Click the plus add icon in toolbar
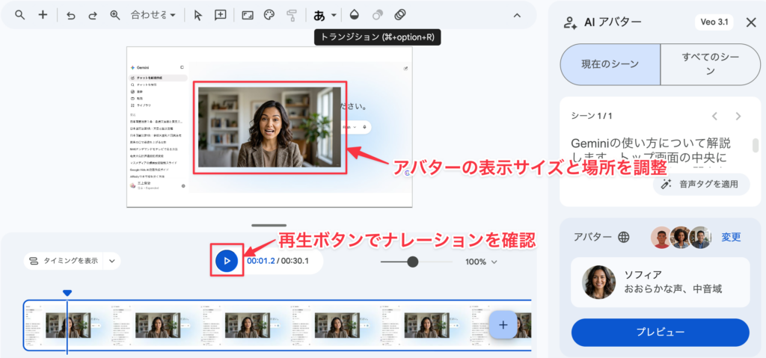This screenshot has height=358, width=766. (x=43, y=15)
